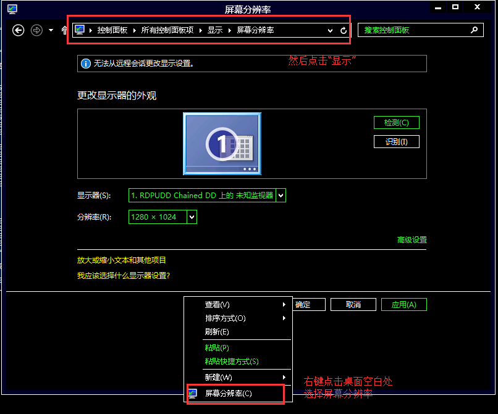Open the recent locations dropdown arrow
Screen dimensions: 498x414
coord(51,30)
